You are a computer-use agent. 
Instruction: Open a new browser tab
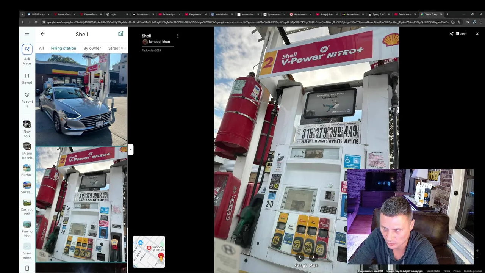coord(447,14)
